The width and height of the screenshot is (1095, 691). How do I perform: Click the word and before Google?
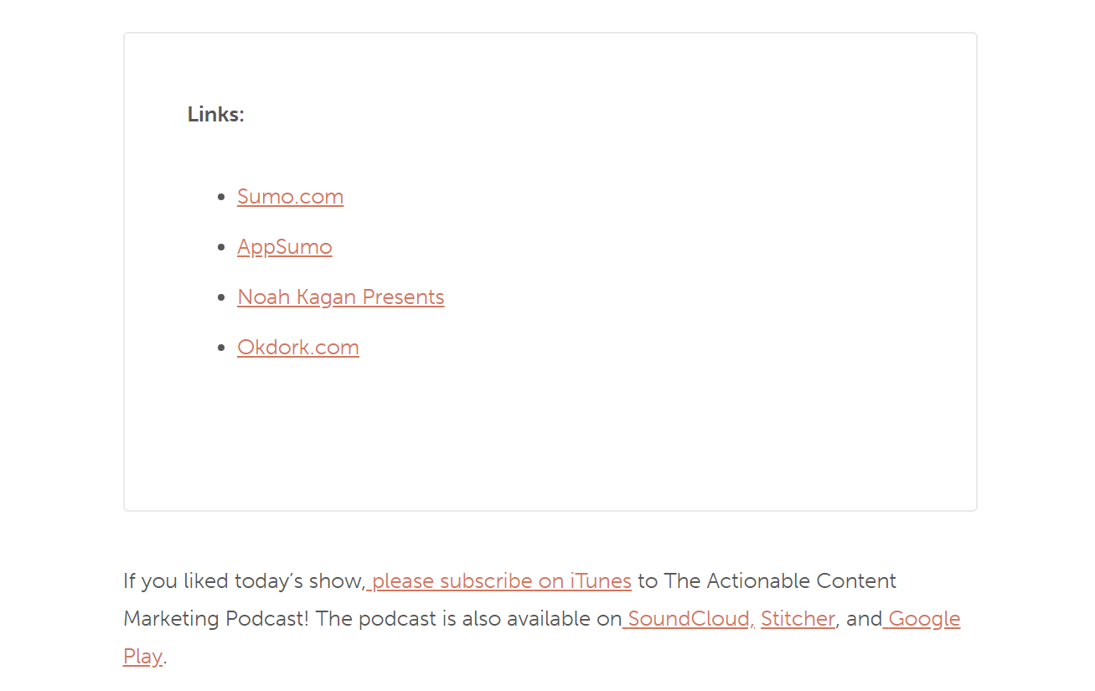865,619
